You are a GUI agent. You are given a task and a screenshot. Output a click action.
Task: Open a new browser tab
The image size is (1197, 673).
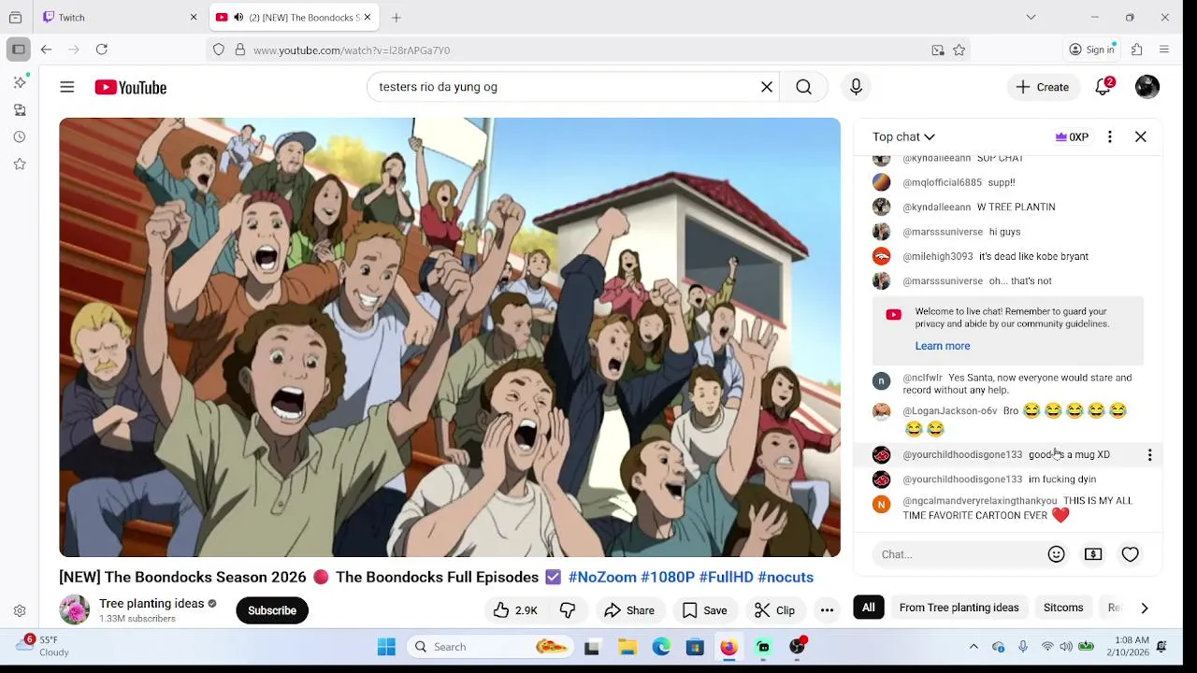pos(397,17)
